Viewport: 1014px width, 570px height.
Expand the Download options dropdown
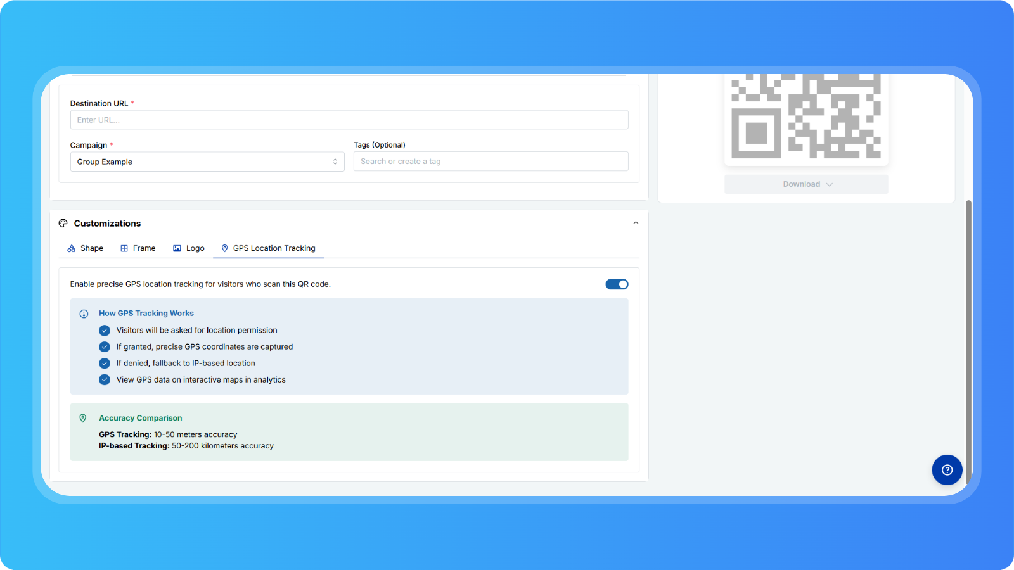[x=806, y=184]
